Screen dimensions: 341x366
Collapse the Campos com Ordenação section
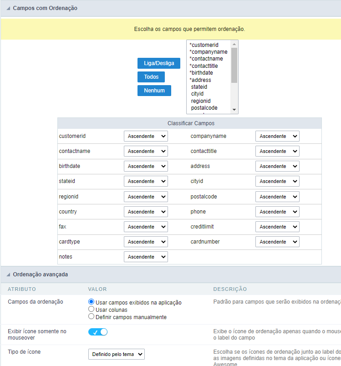tap(9, 8)
